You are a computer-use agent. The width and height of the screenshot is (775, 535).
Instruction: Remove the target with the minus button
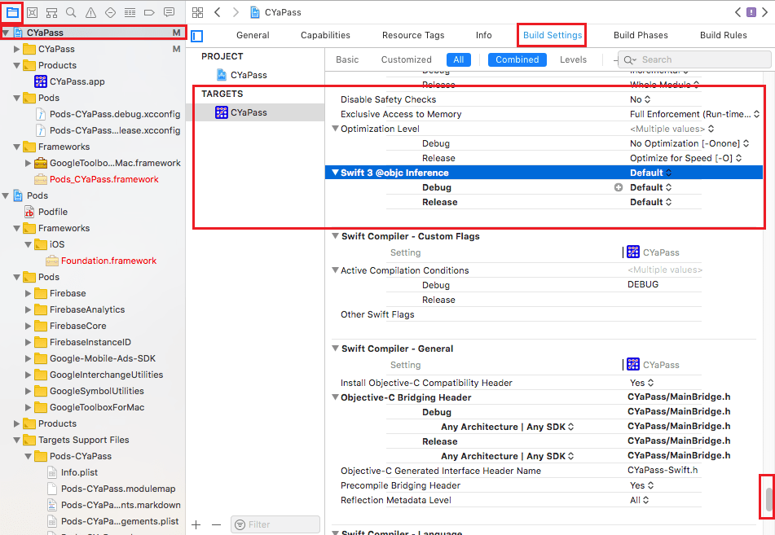click(x=216, y=524)
